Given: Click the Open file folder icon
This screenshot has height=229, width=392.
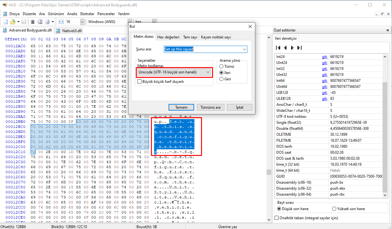Looking at the screenshot, I should [x=13, y=22].
